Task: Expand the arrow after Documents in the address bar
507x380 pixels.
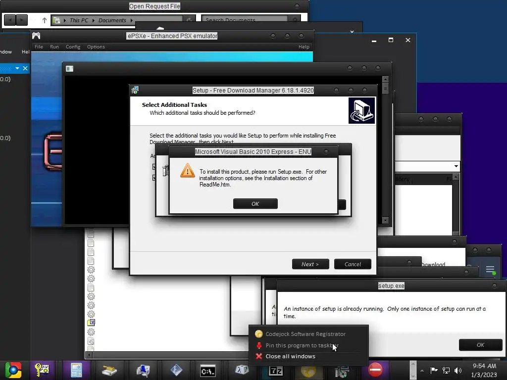Action: [132, 20]
